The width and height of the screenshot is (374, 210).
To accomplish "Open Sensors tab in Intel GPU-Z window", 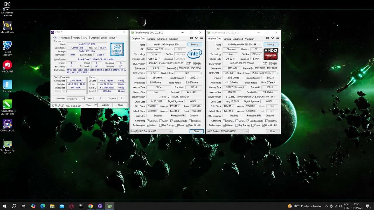I will coord(151,39).
